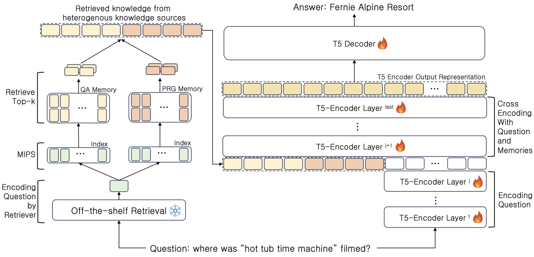This screenshot has width=534, height=257.
Task: Click the Answer: Fernie Alpine Resort text
Action: 353,8
